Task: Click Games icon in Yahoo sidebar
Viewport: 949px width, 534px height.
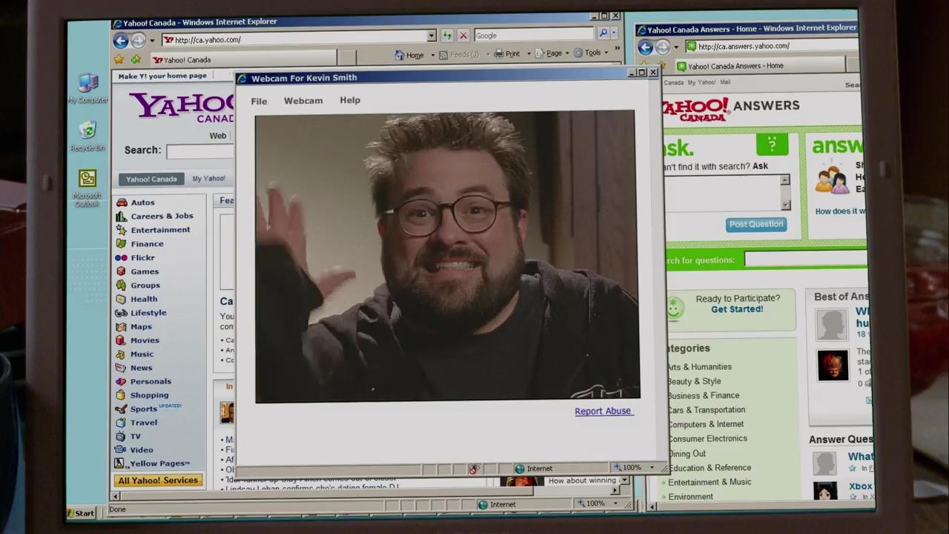Action: (121, 271)
